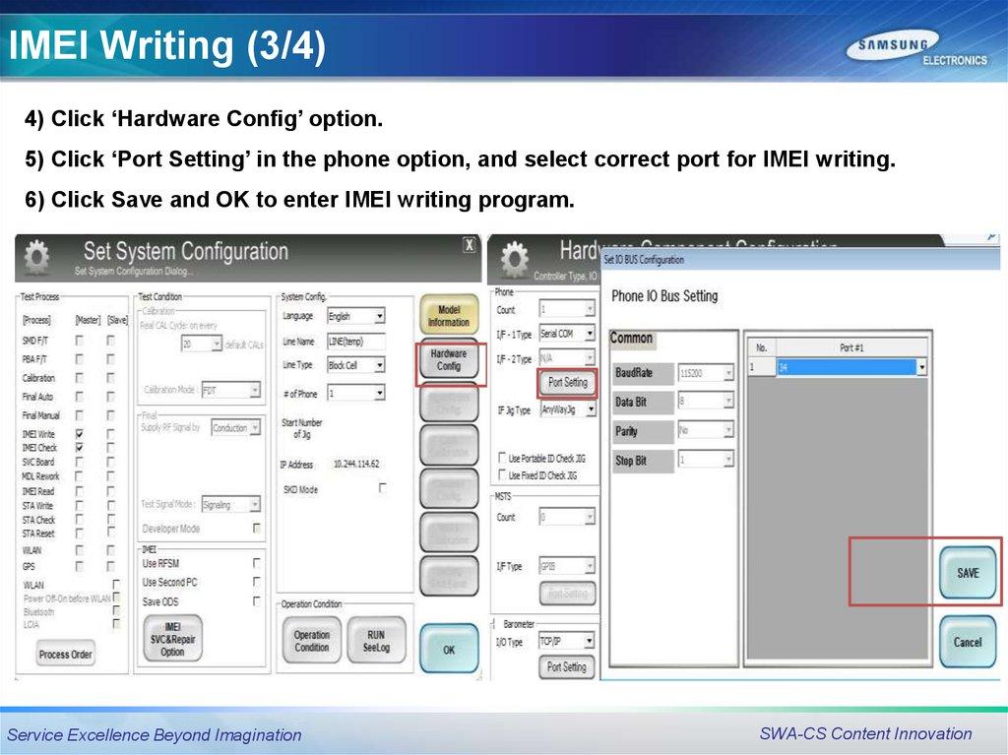Screen dimensions: 1008x755
Task: Enable the Use RFSM checkbox
Action: [257, 563]
